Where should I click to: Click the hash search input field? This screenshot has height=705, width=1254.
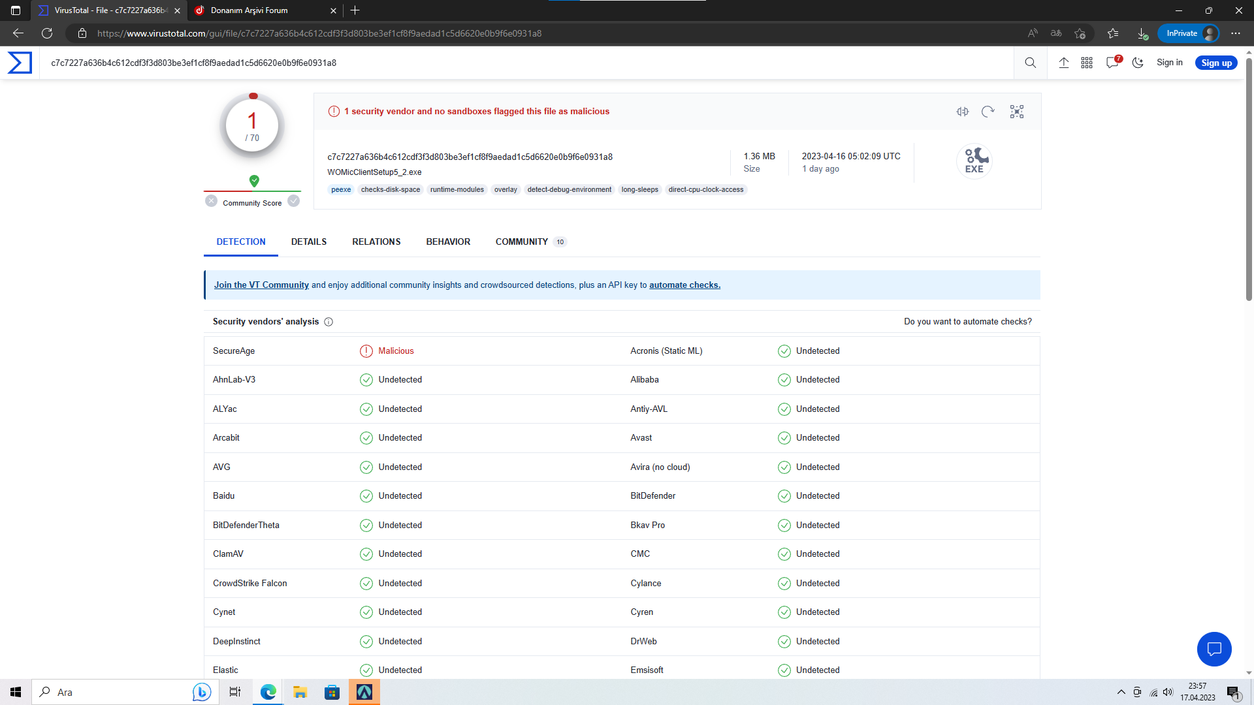coord(522,63)
